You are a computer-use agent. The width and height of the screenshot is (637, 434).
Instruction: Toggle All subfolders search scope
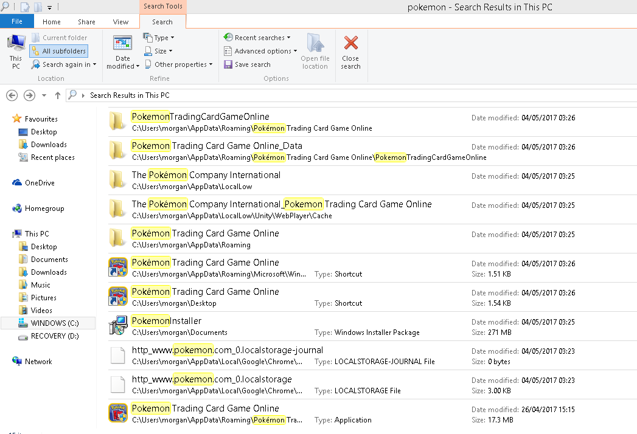pyautogui.click(x=59, y=51)
